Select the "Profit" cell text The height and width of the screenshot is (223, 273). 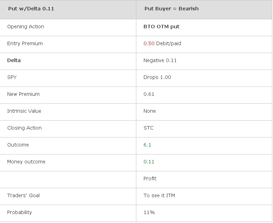pyautogui.click(x=150, y=179)
